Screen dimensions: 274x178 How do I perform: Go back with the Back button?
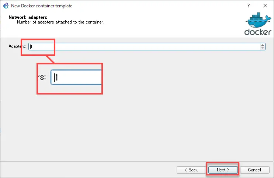pos(191,170)
